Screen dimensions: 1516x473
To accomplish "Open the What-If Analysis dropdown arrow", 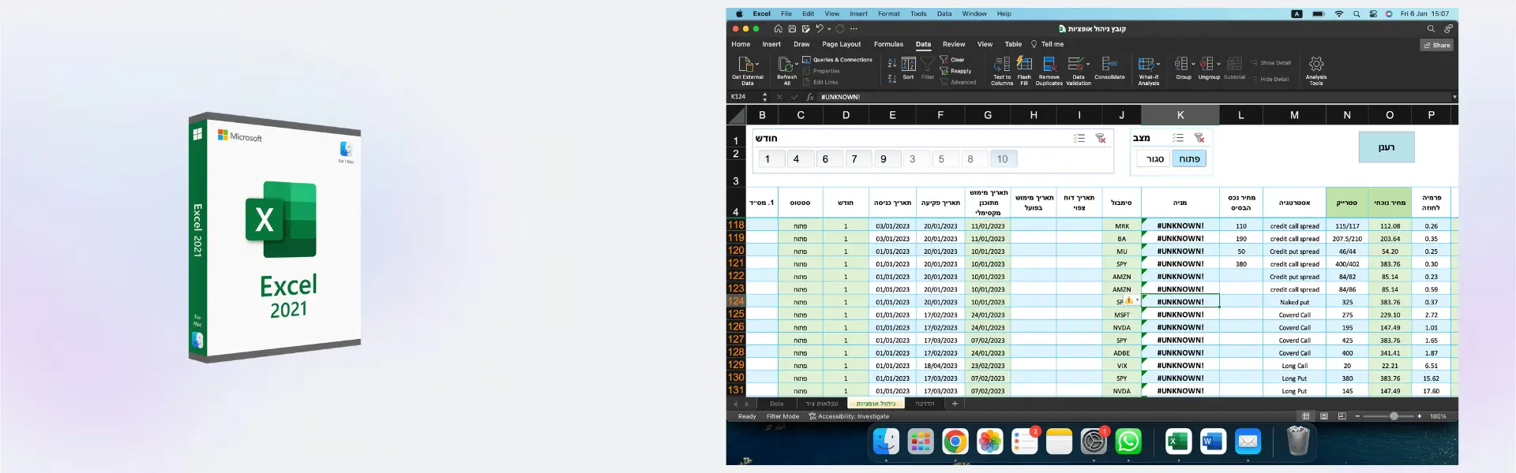I will [1158, 65].
